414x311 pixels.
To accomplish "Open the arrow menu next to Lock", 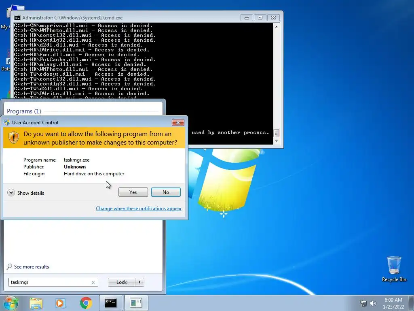I will (139, 282).
